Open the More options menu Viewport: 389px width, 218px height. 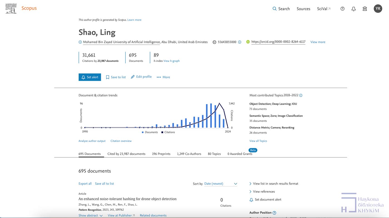tap(163, 77)
